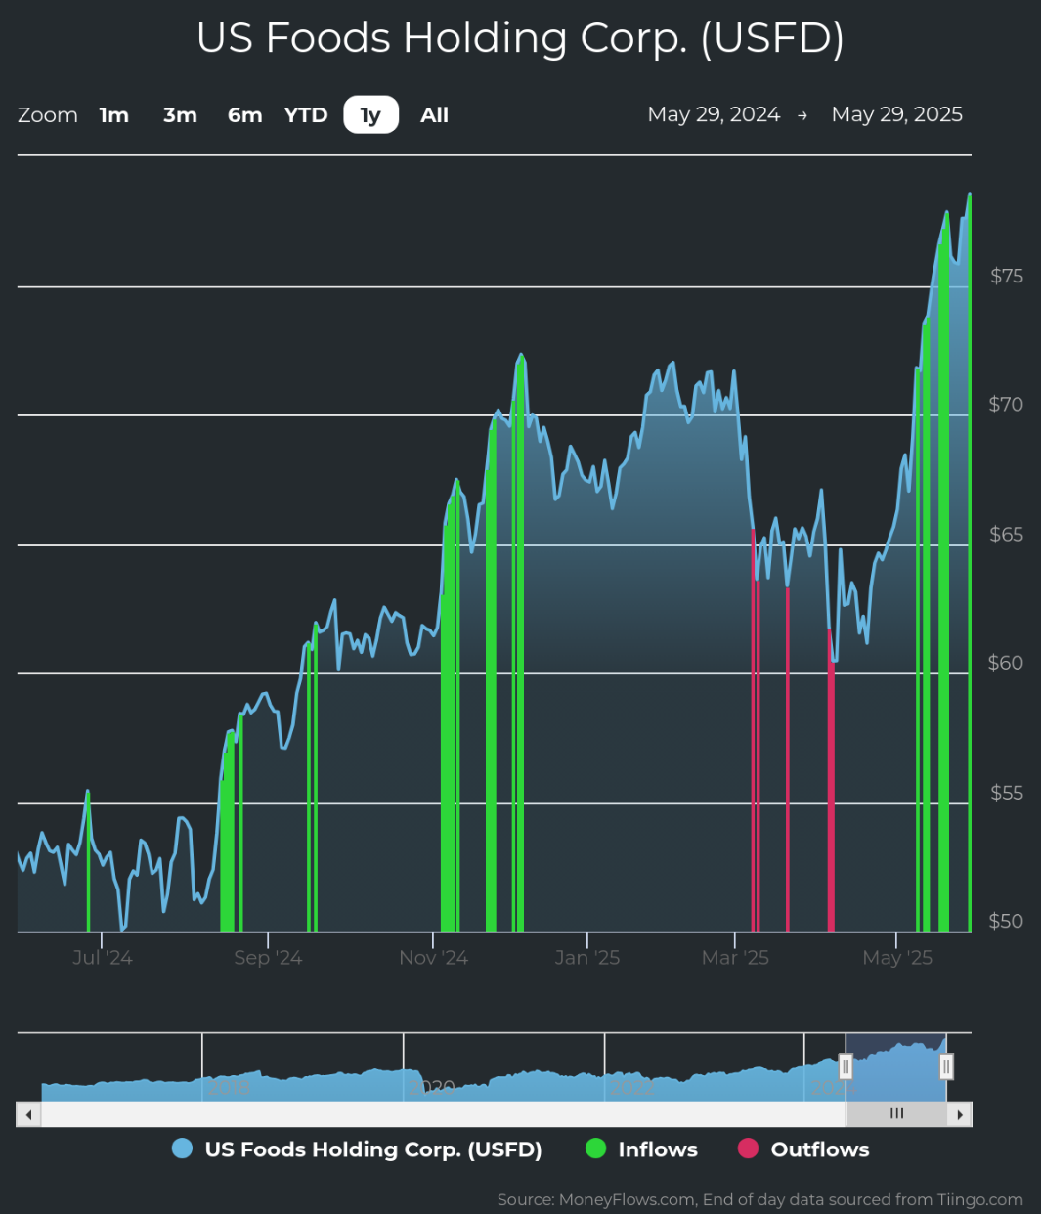Click the Jul '24 axis label

102,958
